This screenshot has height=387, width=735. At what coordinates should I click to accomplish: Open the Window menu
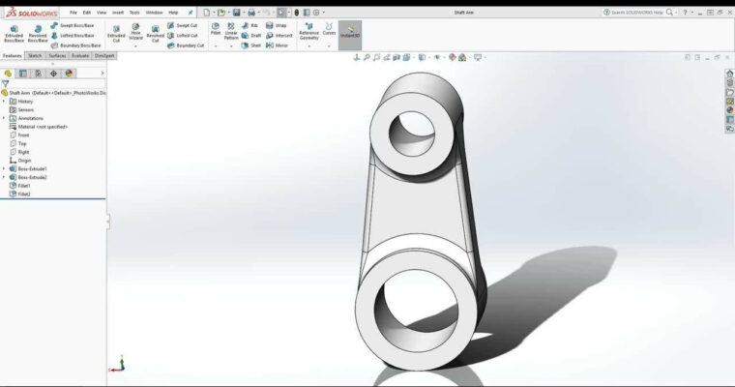(x=154, y=13)
